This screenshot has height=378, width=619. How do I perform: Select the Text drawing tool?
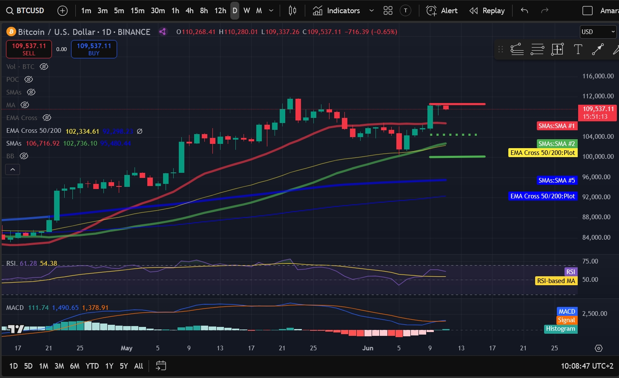pos(578,49)
